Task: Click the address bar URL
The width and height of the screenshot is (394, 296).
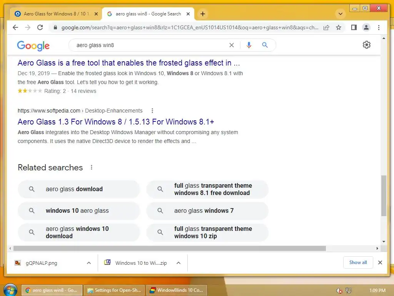Action: tap(190, 27)
